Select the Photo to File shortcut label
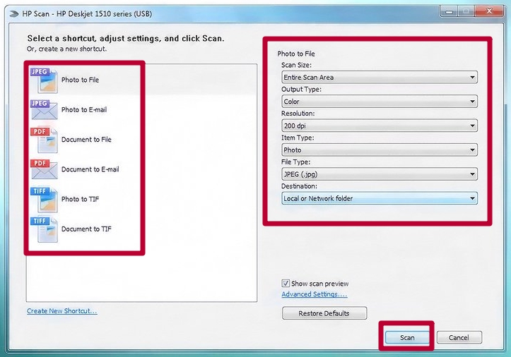 [x=80, y=80]
